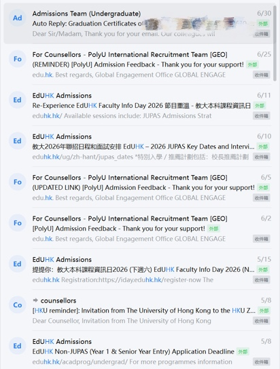The width and height of the screenshot is (280, 369).
Task: Click the 收件箱 folder tag on the Non-JUPAS email
Action: pos(262,362)
